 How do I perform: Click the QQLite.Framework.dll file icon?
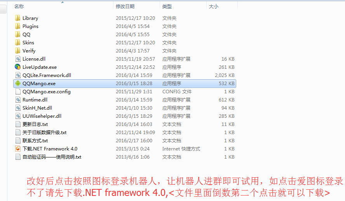click(x=18, y=75)
